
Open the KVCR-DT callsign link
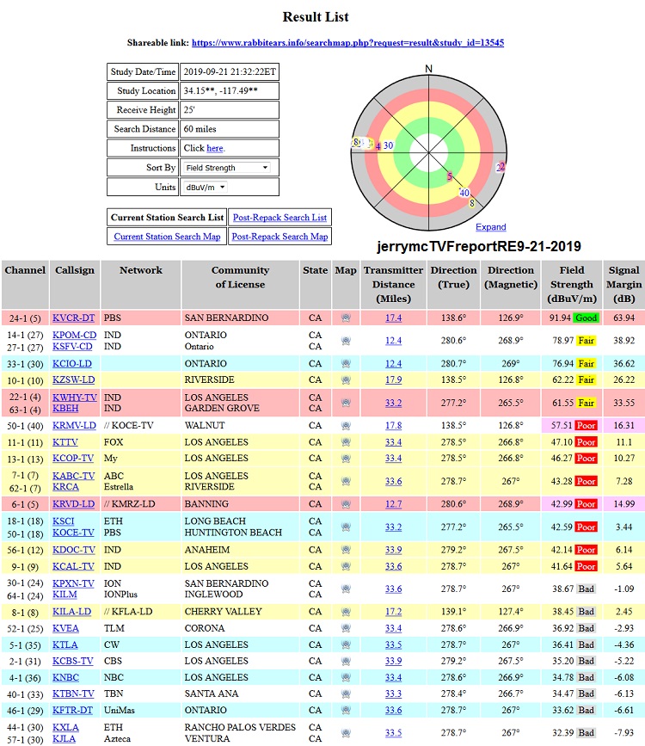point(72,318)
